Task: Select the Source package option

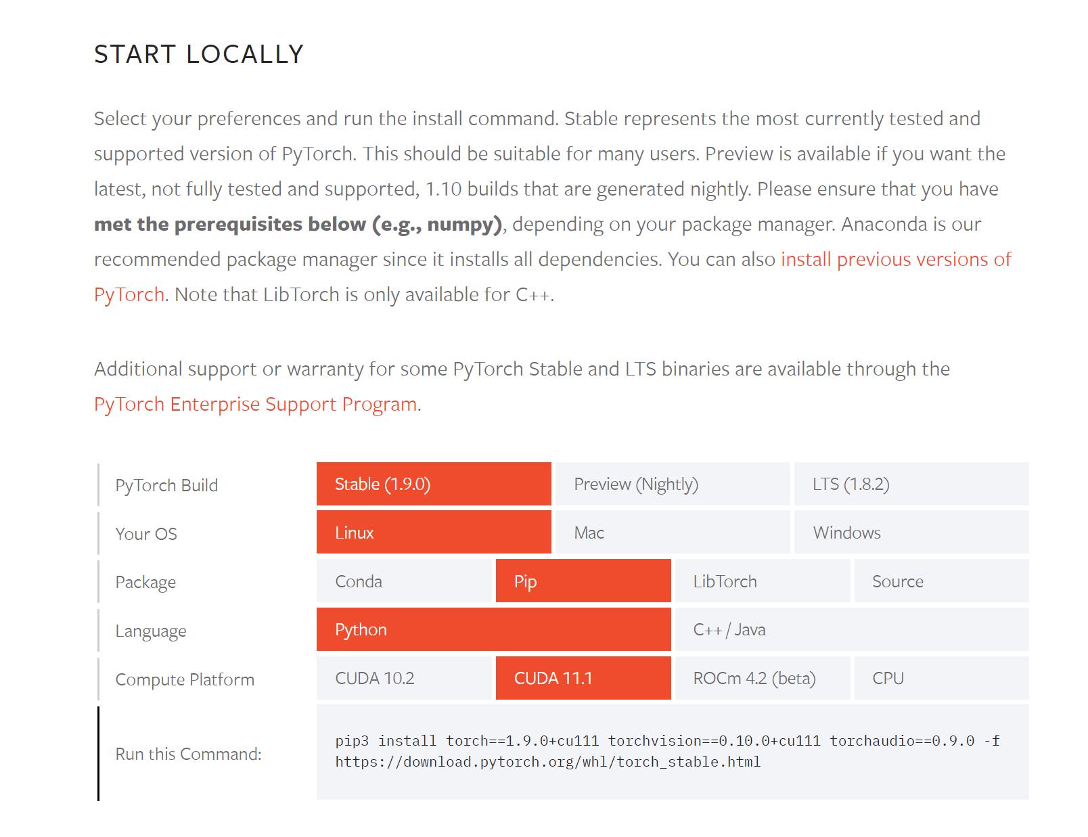Action: (940, 581)
